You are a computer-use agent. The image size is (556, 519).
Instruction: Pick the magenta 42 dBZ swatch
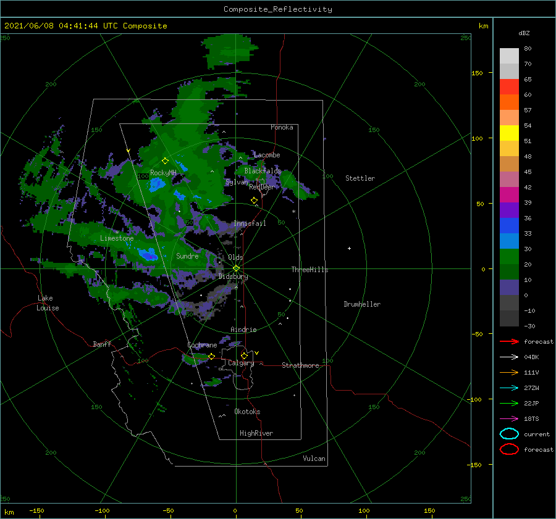509,194
